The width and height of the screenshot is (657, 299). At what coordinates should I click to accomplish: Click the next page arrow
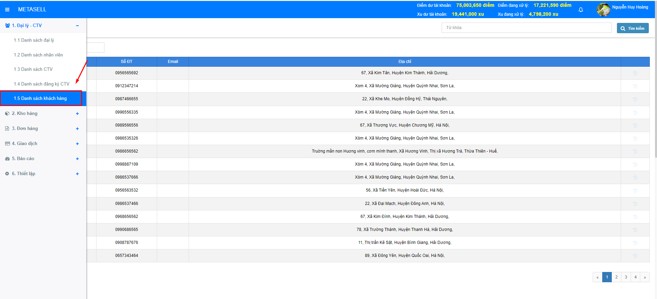click(645, 277)
